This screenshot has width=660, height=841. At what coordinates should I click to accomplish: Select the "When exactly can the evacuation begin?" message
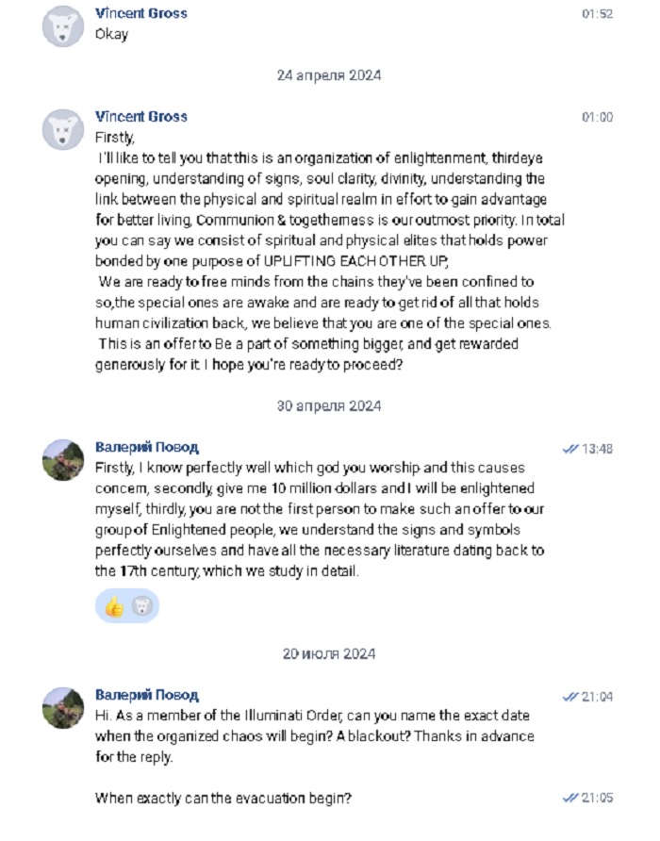point(223,799)
